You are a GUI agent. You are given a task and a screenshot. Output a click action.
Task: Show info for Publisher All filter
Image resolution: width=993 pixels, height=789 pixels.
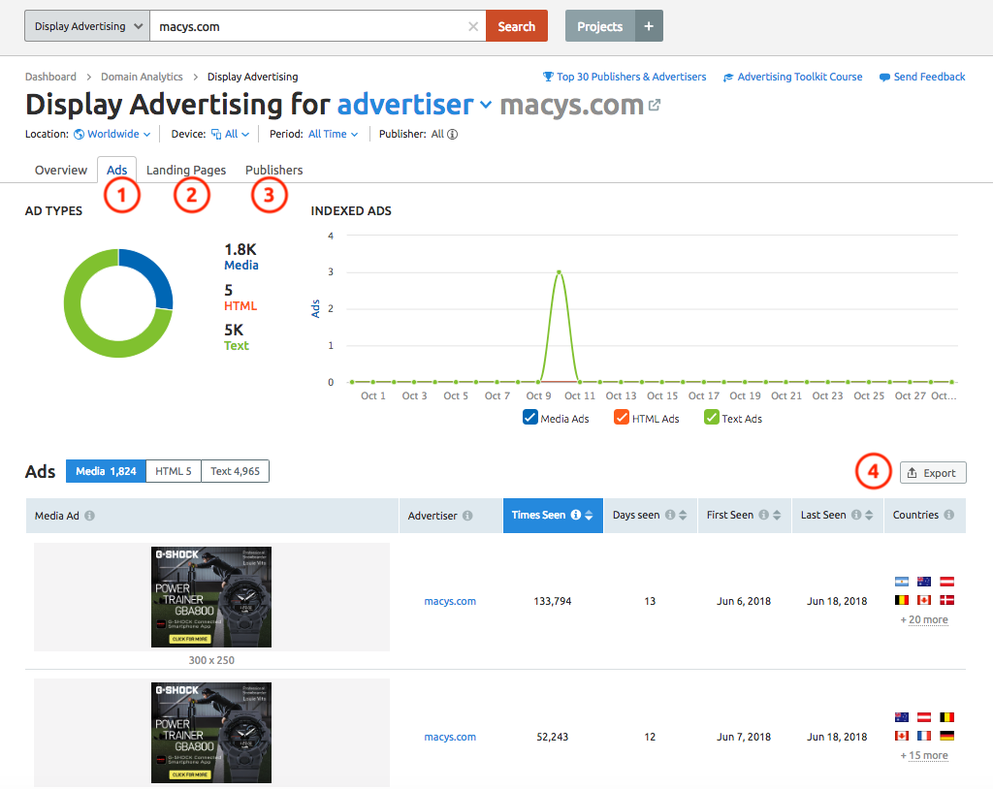(x=452, y=134)
